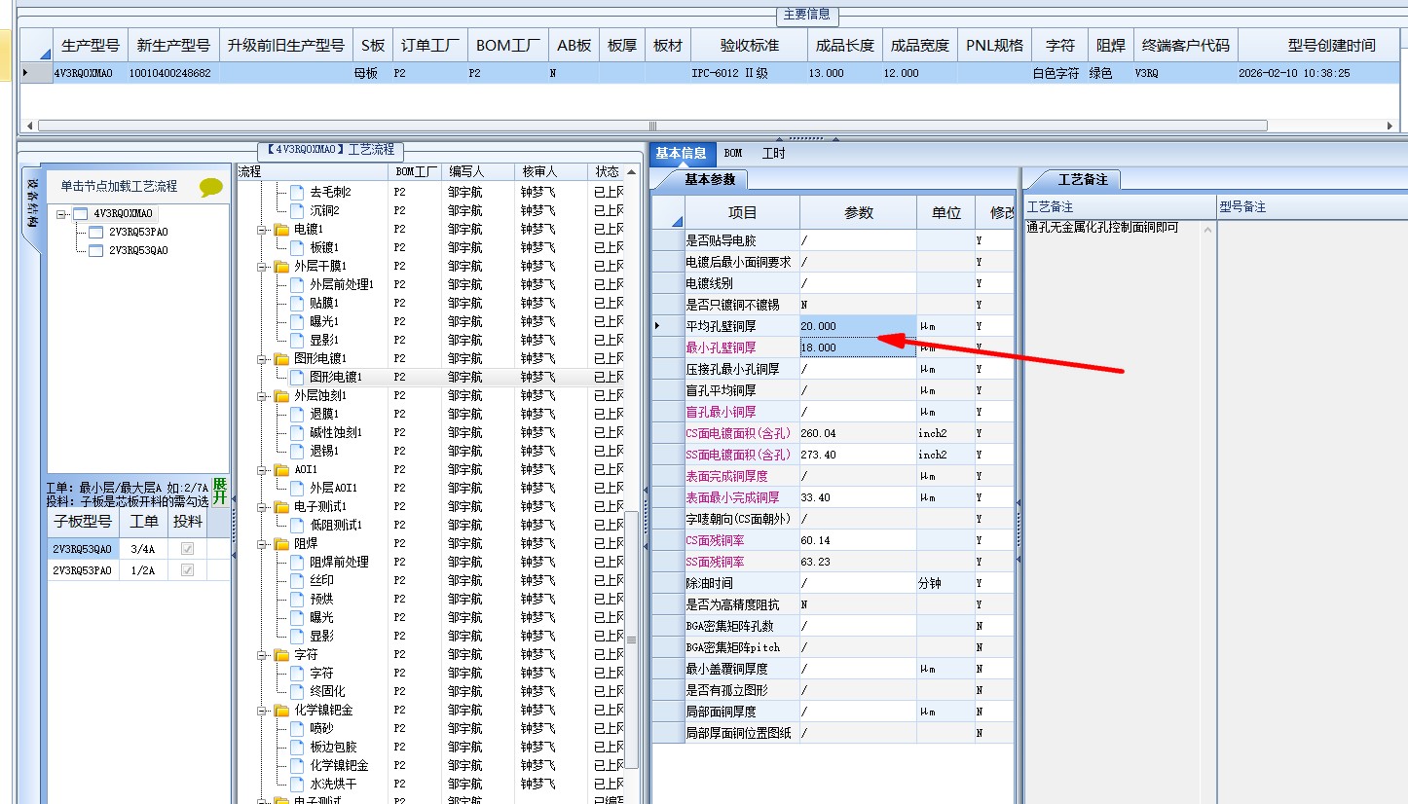Switch to the 基本信息 tab

pyautogui.click(x=681, y=153)
